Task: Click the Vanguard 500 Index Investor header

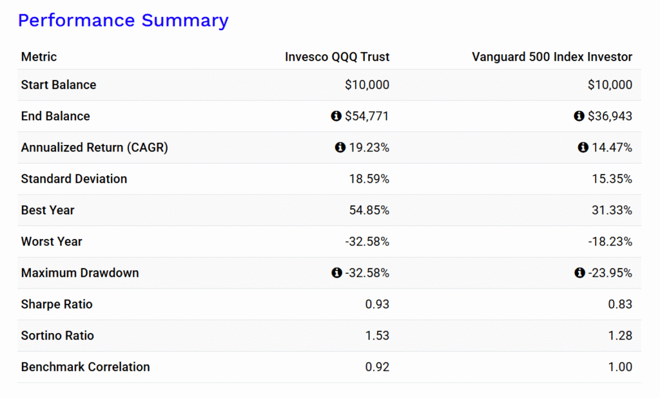Action: pyautogui.click(x=552, y=57)
